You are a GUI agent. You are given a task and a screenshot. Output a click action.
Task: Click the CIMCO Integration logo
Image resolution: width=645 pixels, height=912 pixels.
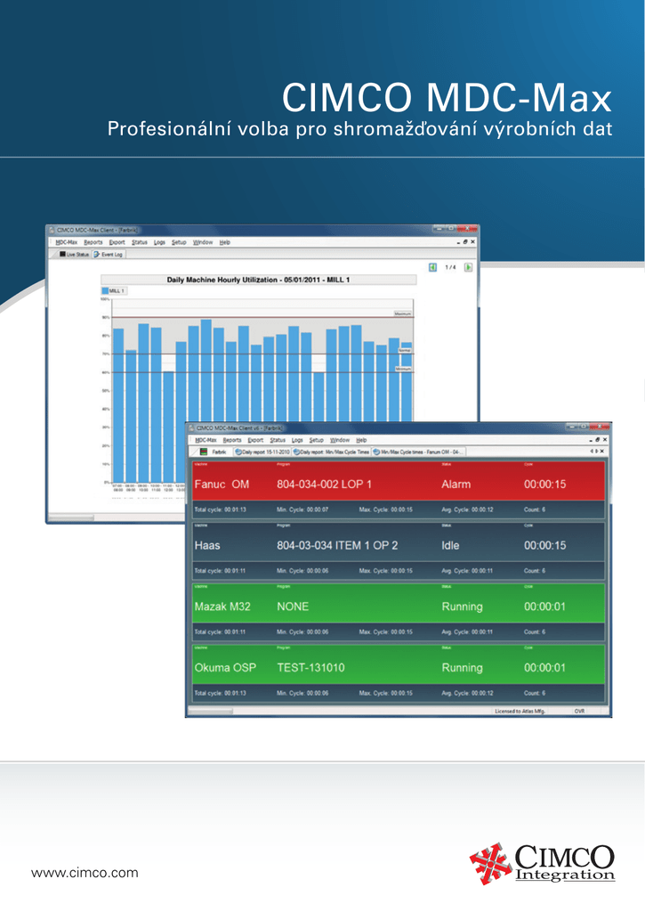(x=542, y=863)
